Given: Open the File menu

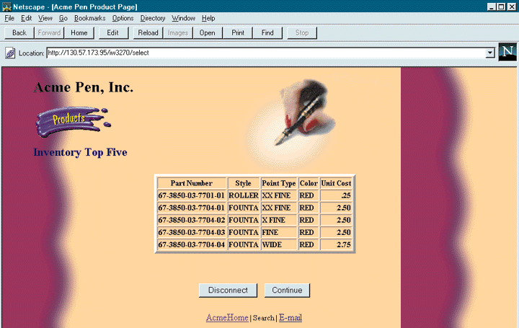Looking at the screenshot, I should pyautogui.click(x=9, y=18).
